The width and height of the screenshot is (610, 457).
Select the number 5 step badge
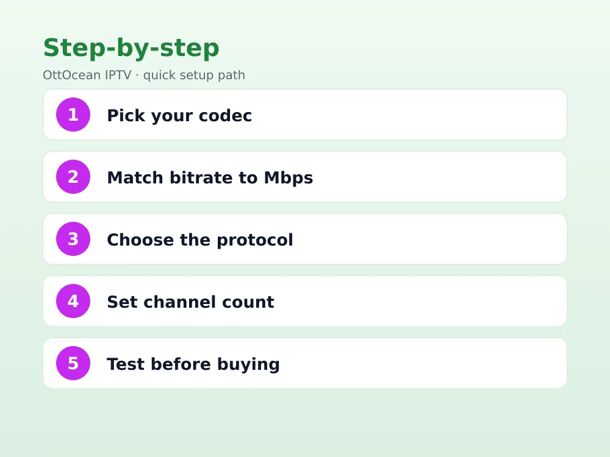click(x=73, y=363)
